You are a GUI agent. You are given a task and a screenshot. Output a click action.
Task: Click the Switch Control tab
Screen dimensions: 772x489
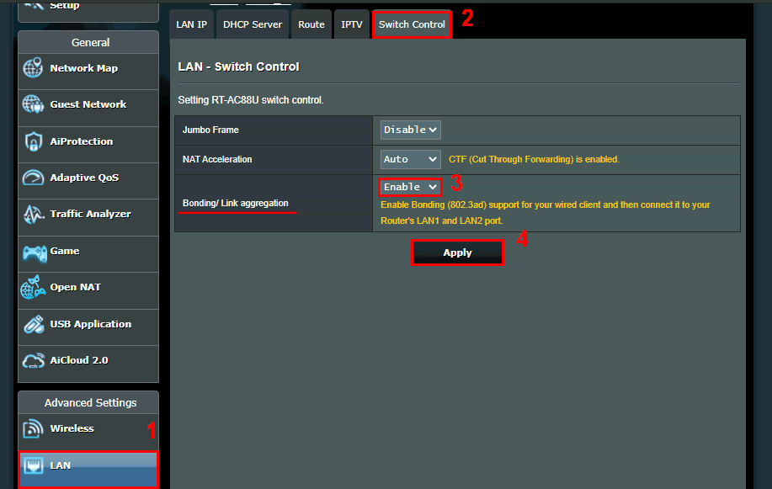(x=412, y=24)
